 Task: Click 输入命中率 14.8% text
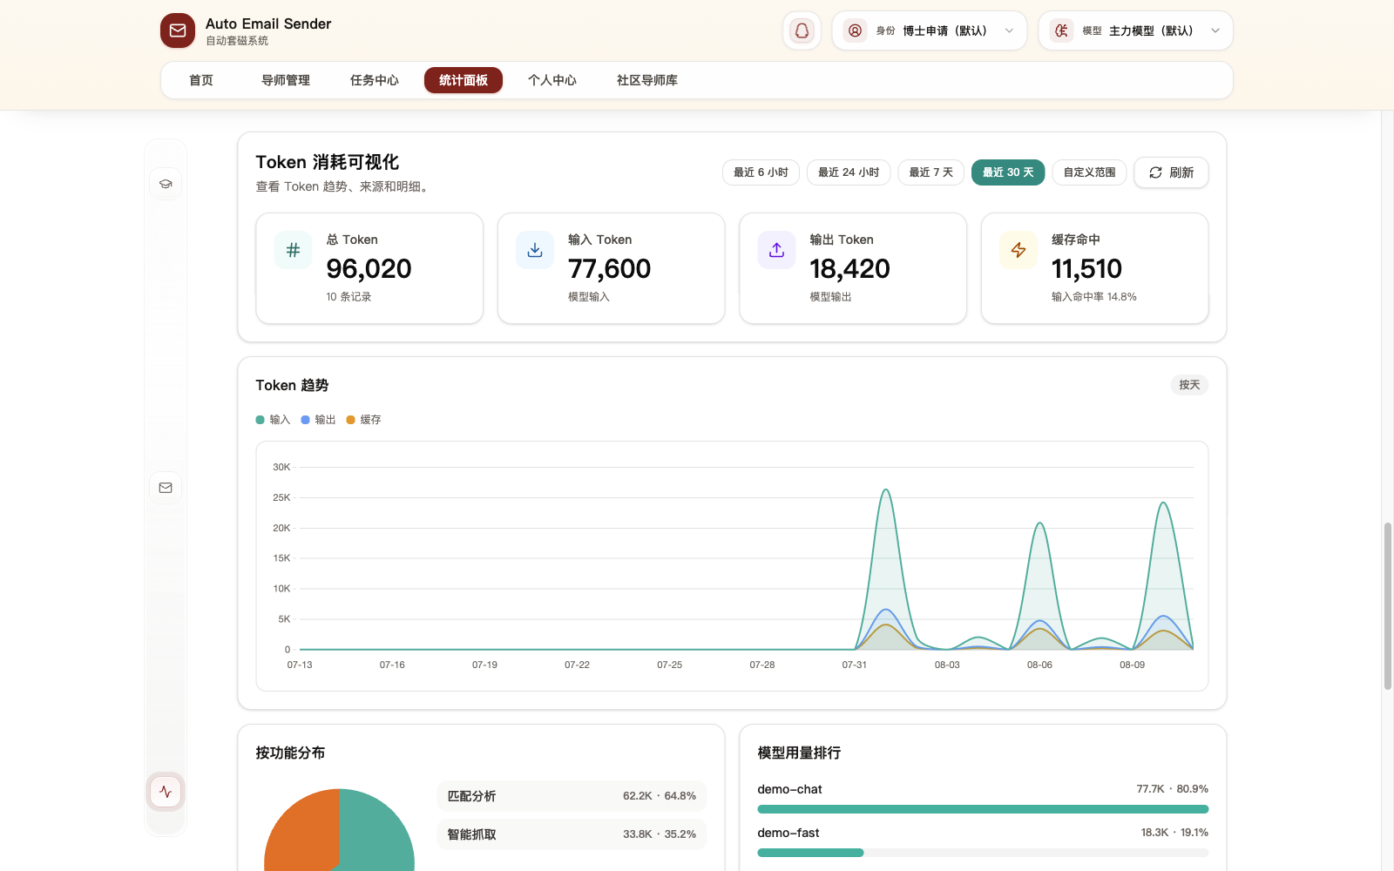(x=1093, y=297)
